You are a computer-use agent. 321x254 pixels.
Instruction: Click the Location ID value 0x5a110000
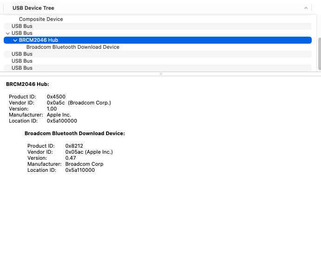[x=80, y=170]
